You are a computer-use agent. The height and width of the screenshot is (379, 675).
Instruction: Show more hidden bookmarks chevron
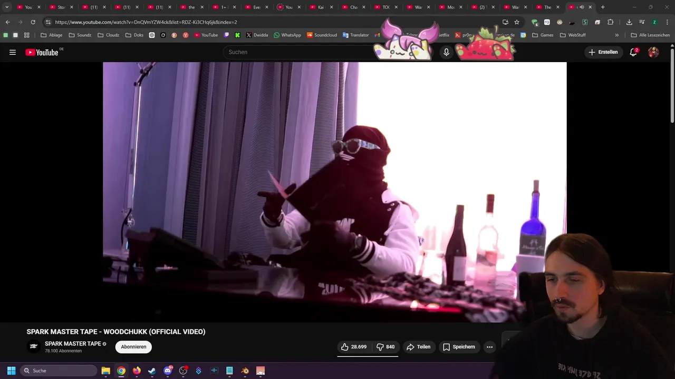[x=617, y=35]
